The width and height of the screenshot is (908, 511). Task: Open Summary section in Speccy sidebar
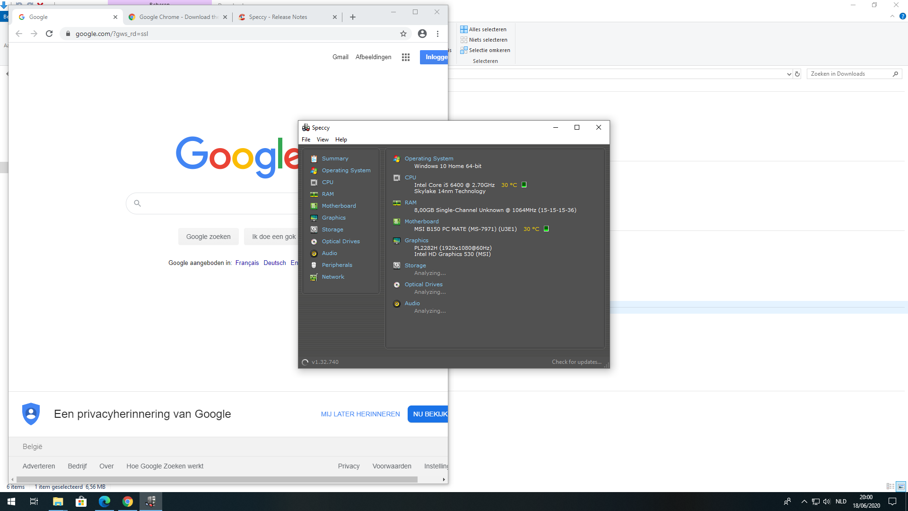[335, 159]
